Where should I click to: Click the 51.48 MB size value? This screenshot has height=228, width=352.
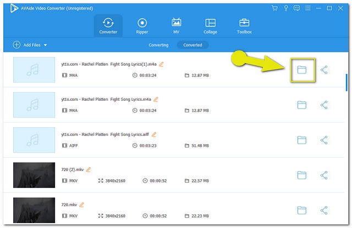pyautogui.click(x=200, y=146)
